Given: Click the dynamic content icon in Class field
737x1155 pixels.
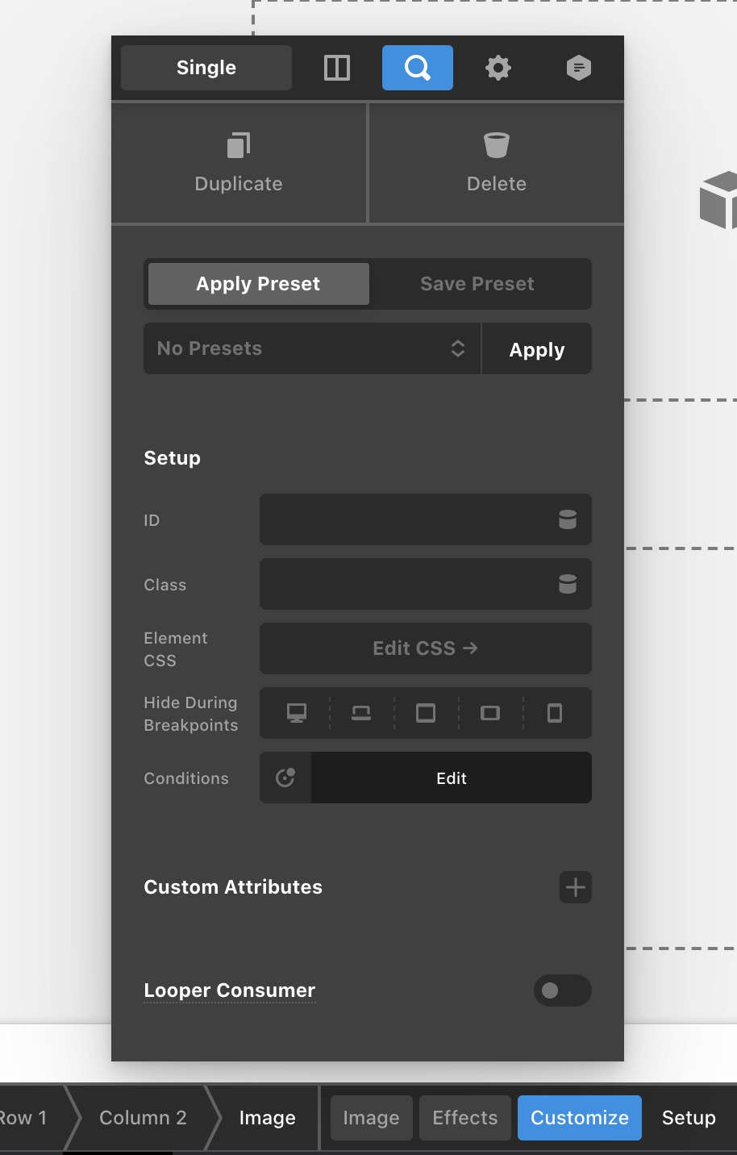Looking at the screenshot, I should [x=568, y=584].
